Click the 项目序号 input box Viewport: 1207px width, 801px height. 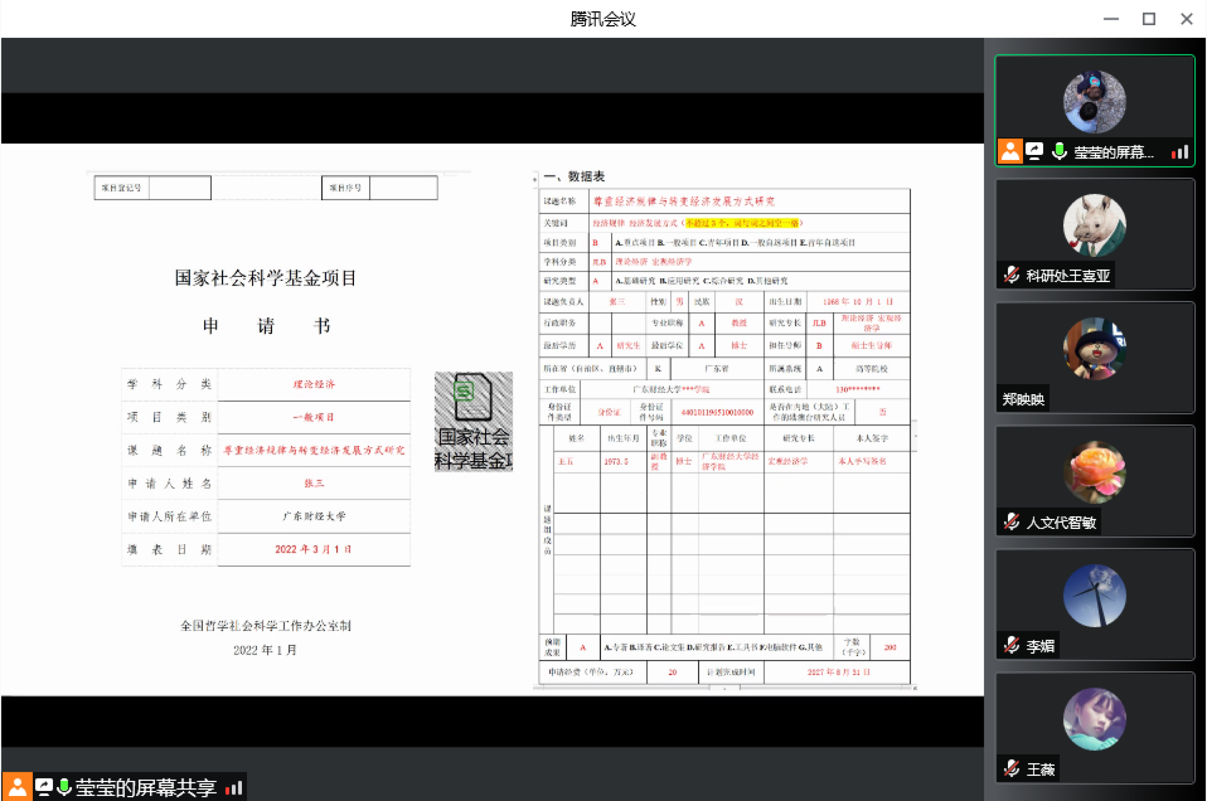click(x=403, y=188)
